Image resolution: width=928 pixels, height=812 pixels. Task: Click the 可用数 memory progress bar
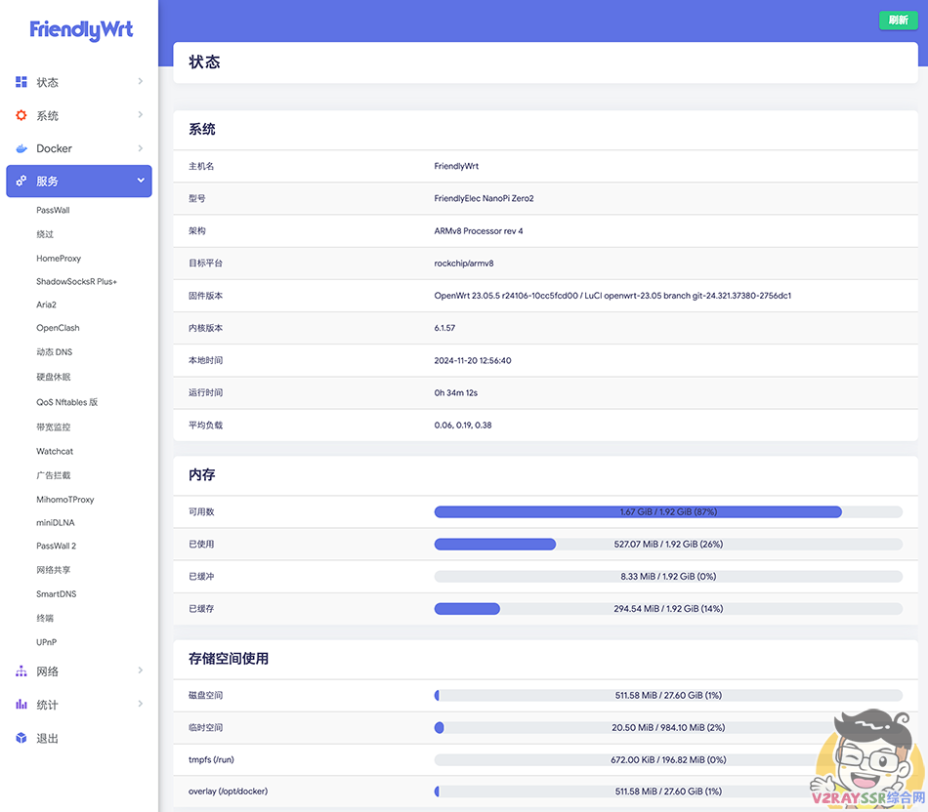[x=667, y=511]
